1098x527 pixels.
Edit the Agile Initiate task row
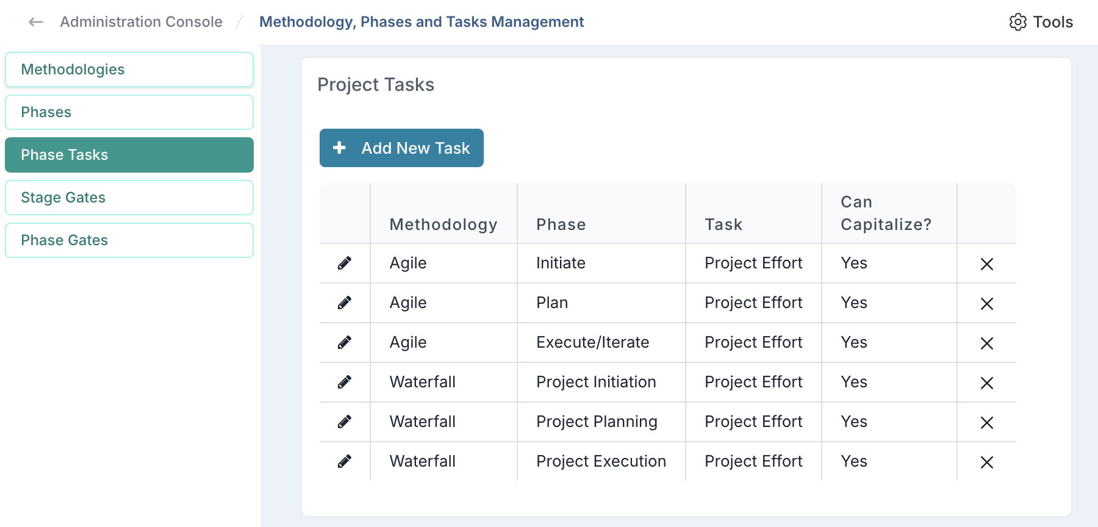(x=345, y=263)
